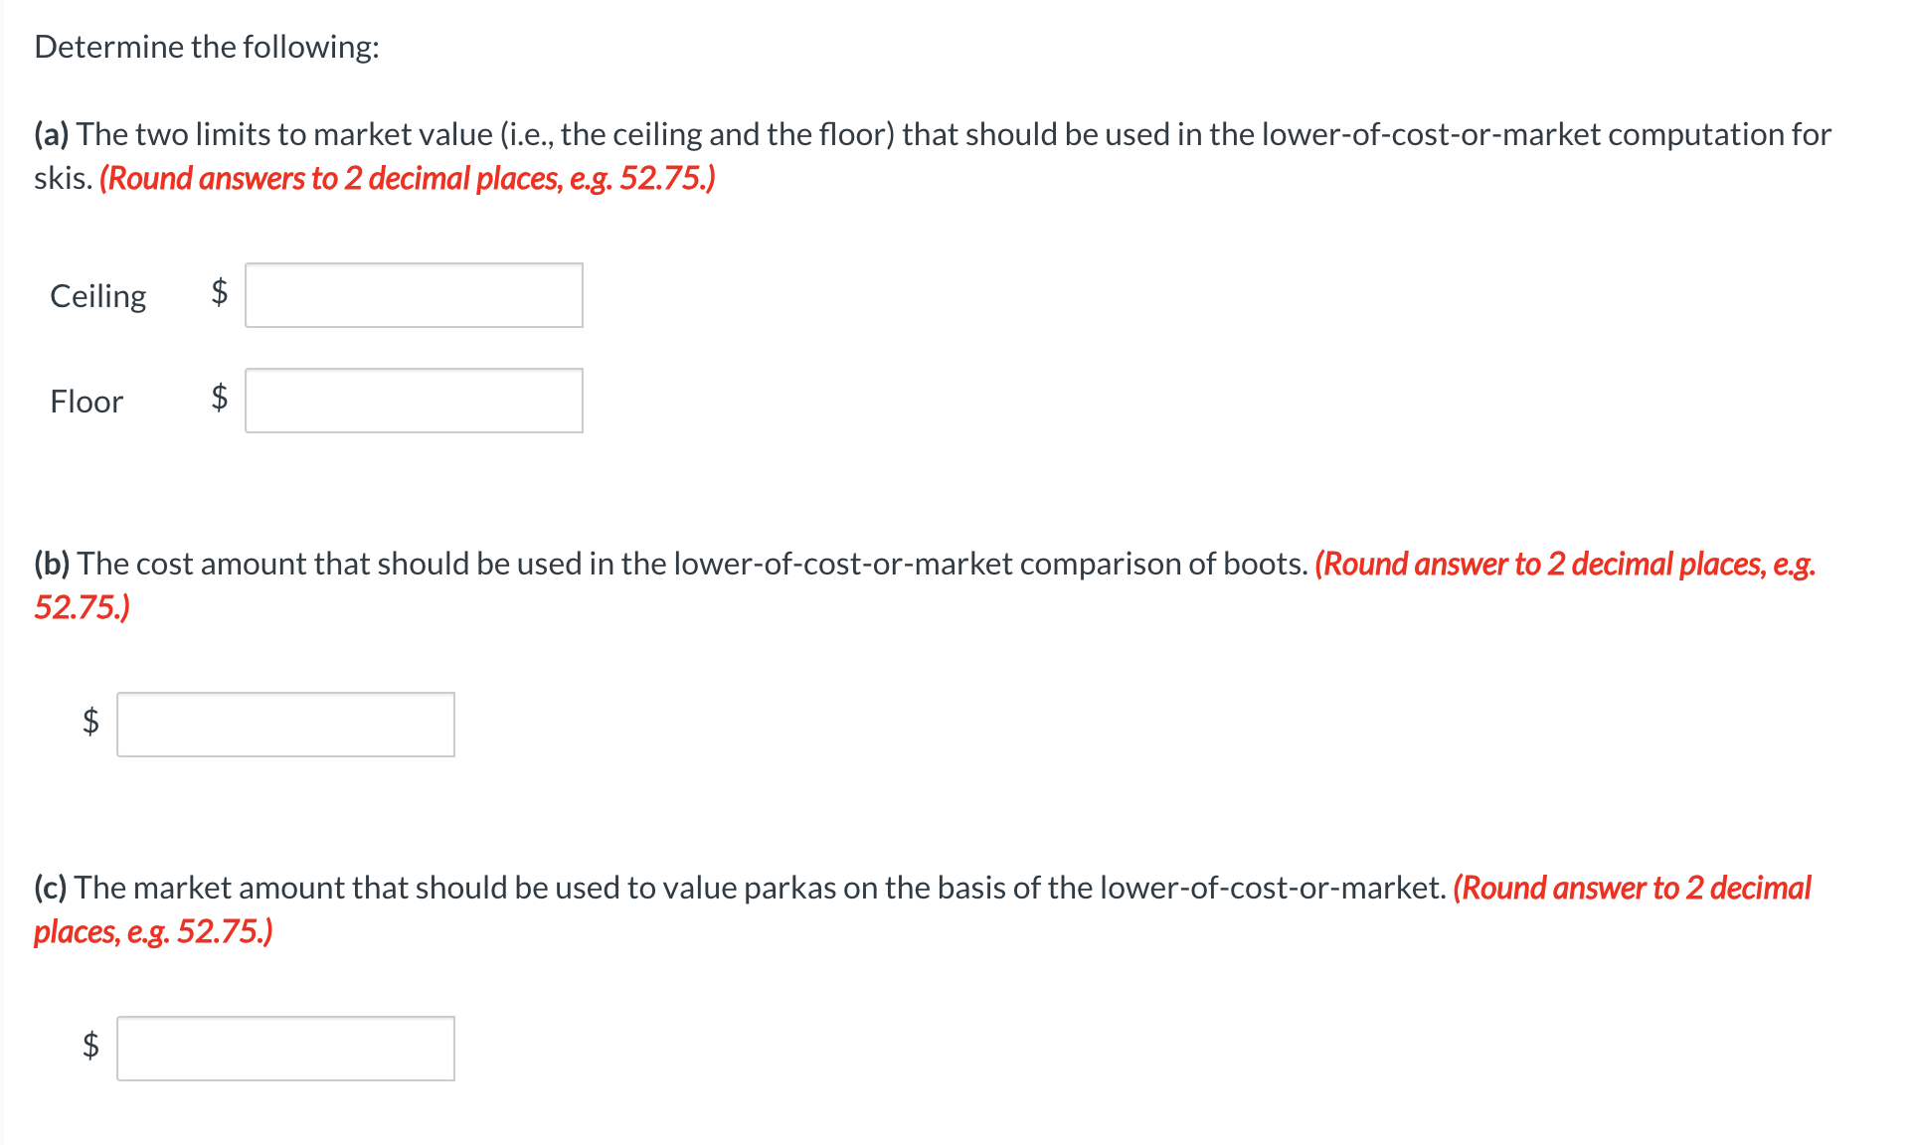Select the cost amount input box for boots
This screenshot has width=1913, height=1145.
pos(285,724)
